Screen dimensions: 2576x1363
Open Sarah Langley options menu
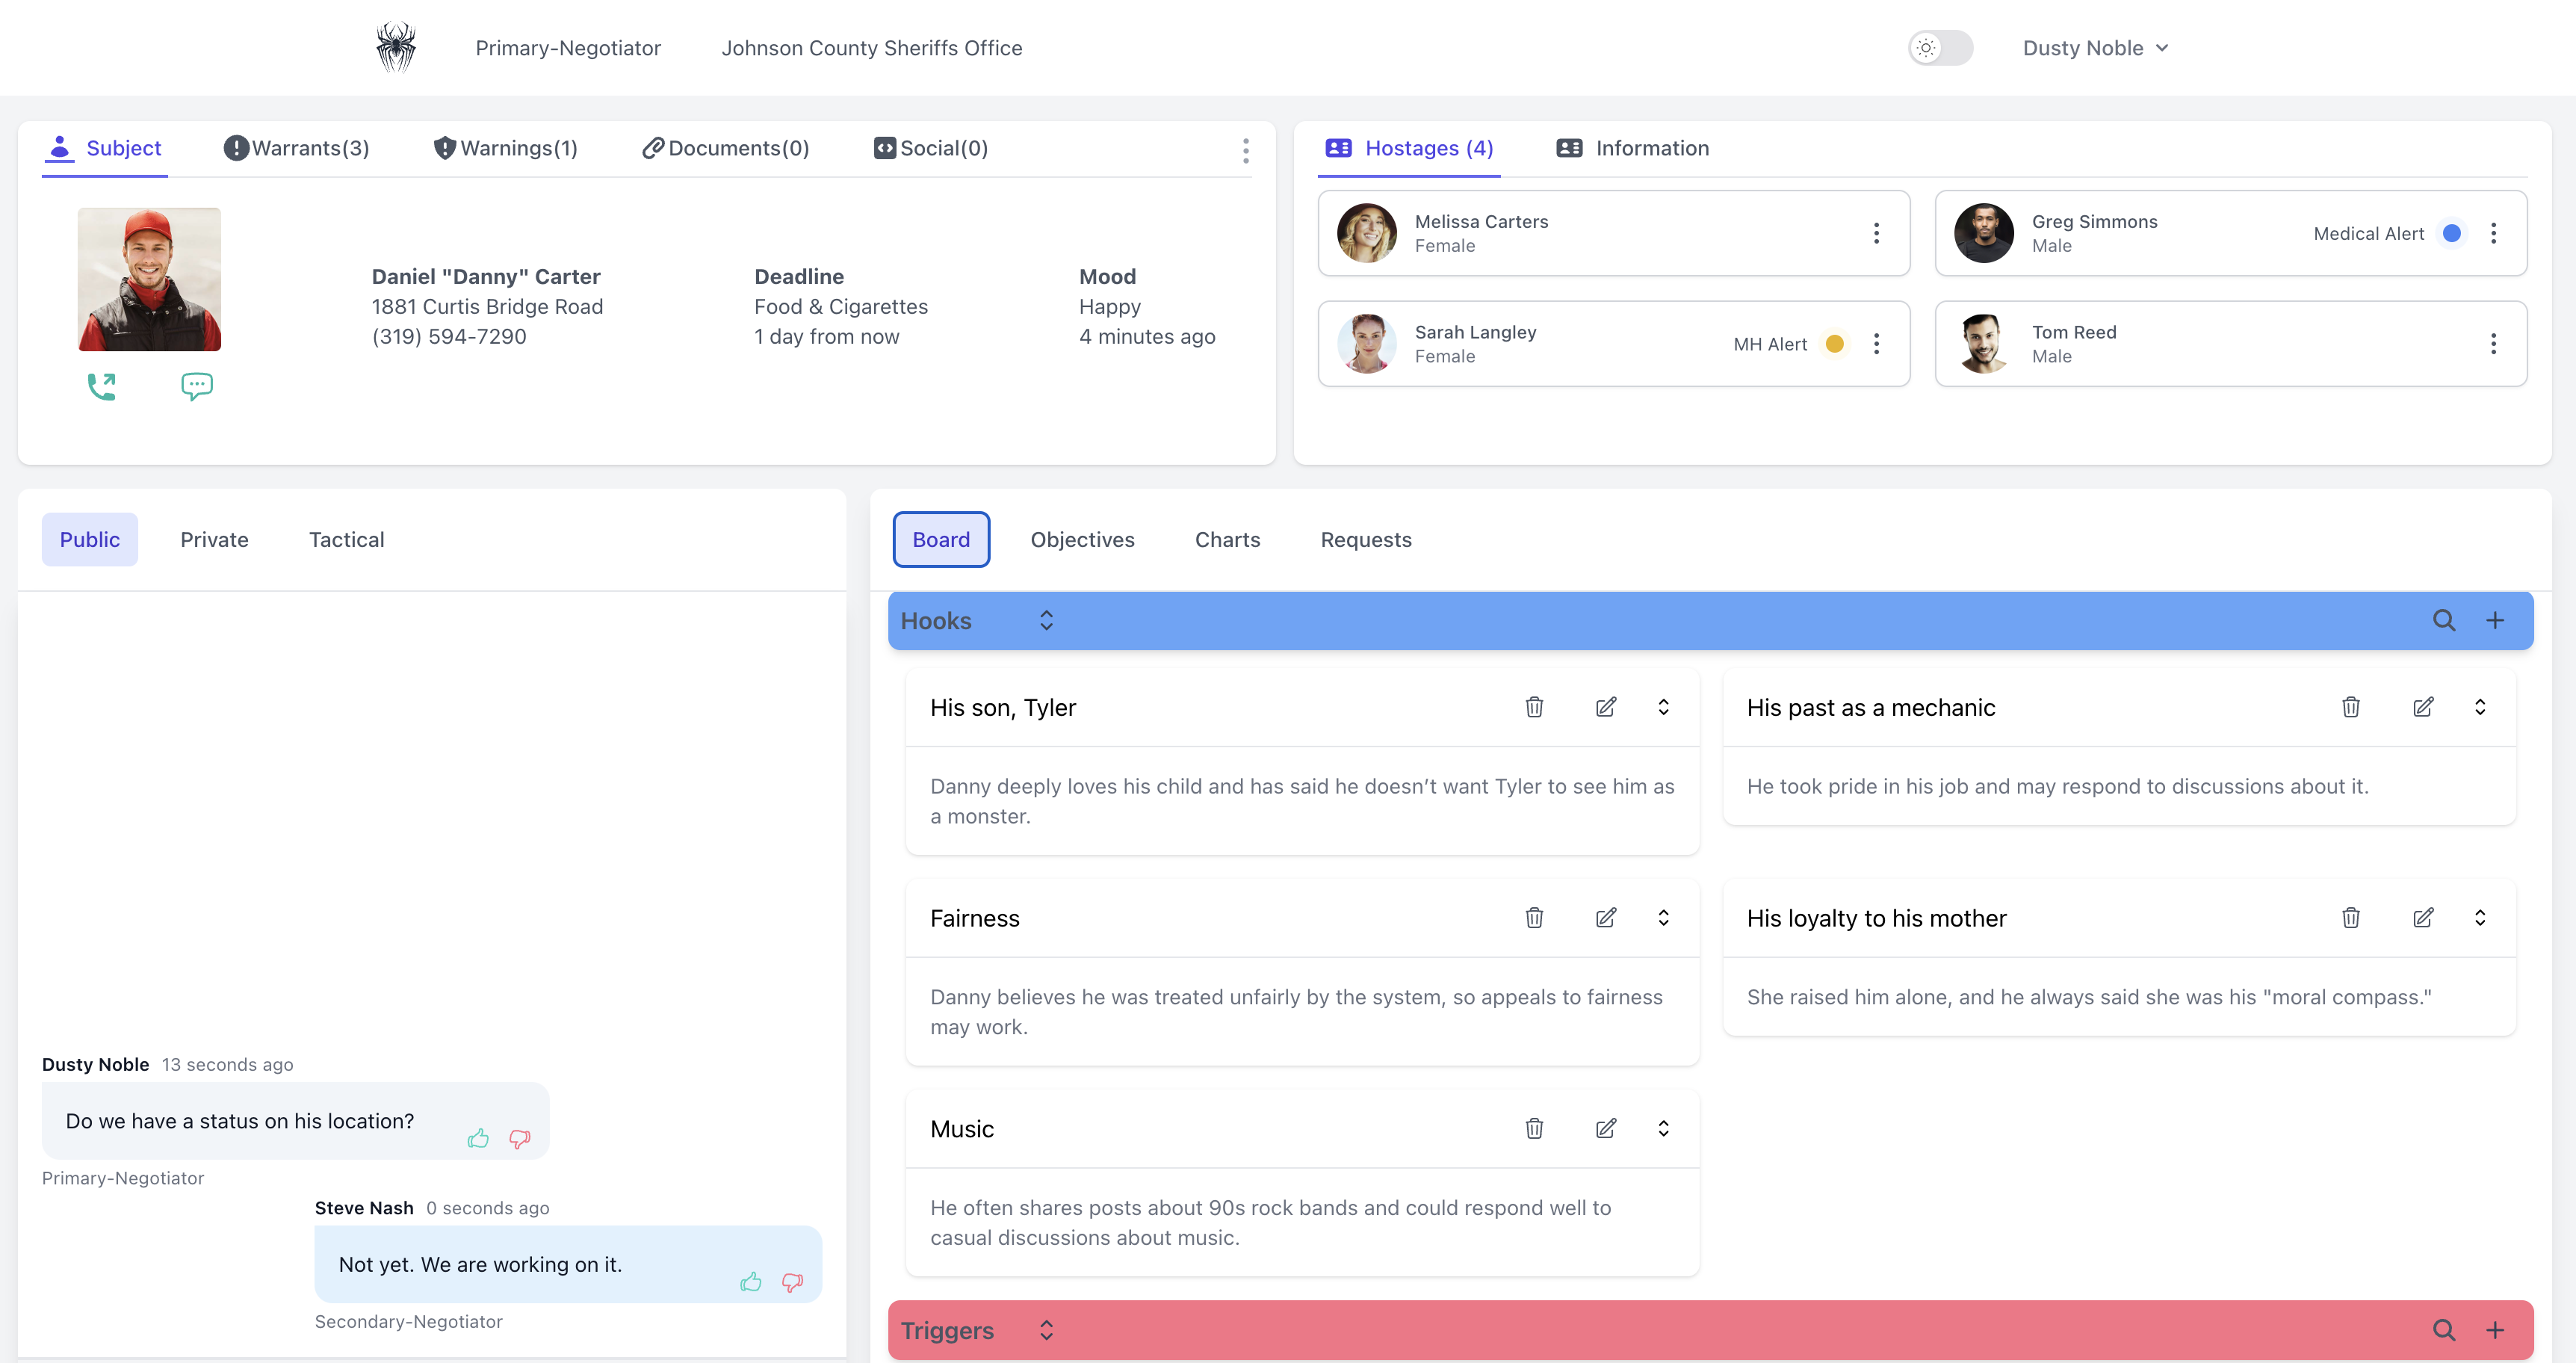tap(1876, 344)
